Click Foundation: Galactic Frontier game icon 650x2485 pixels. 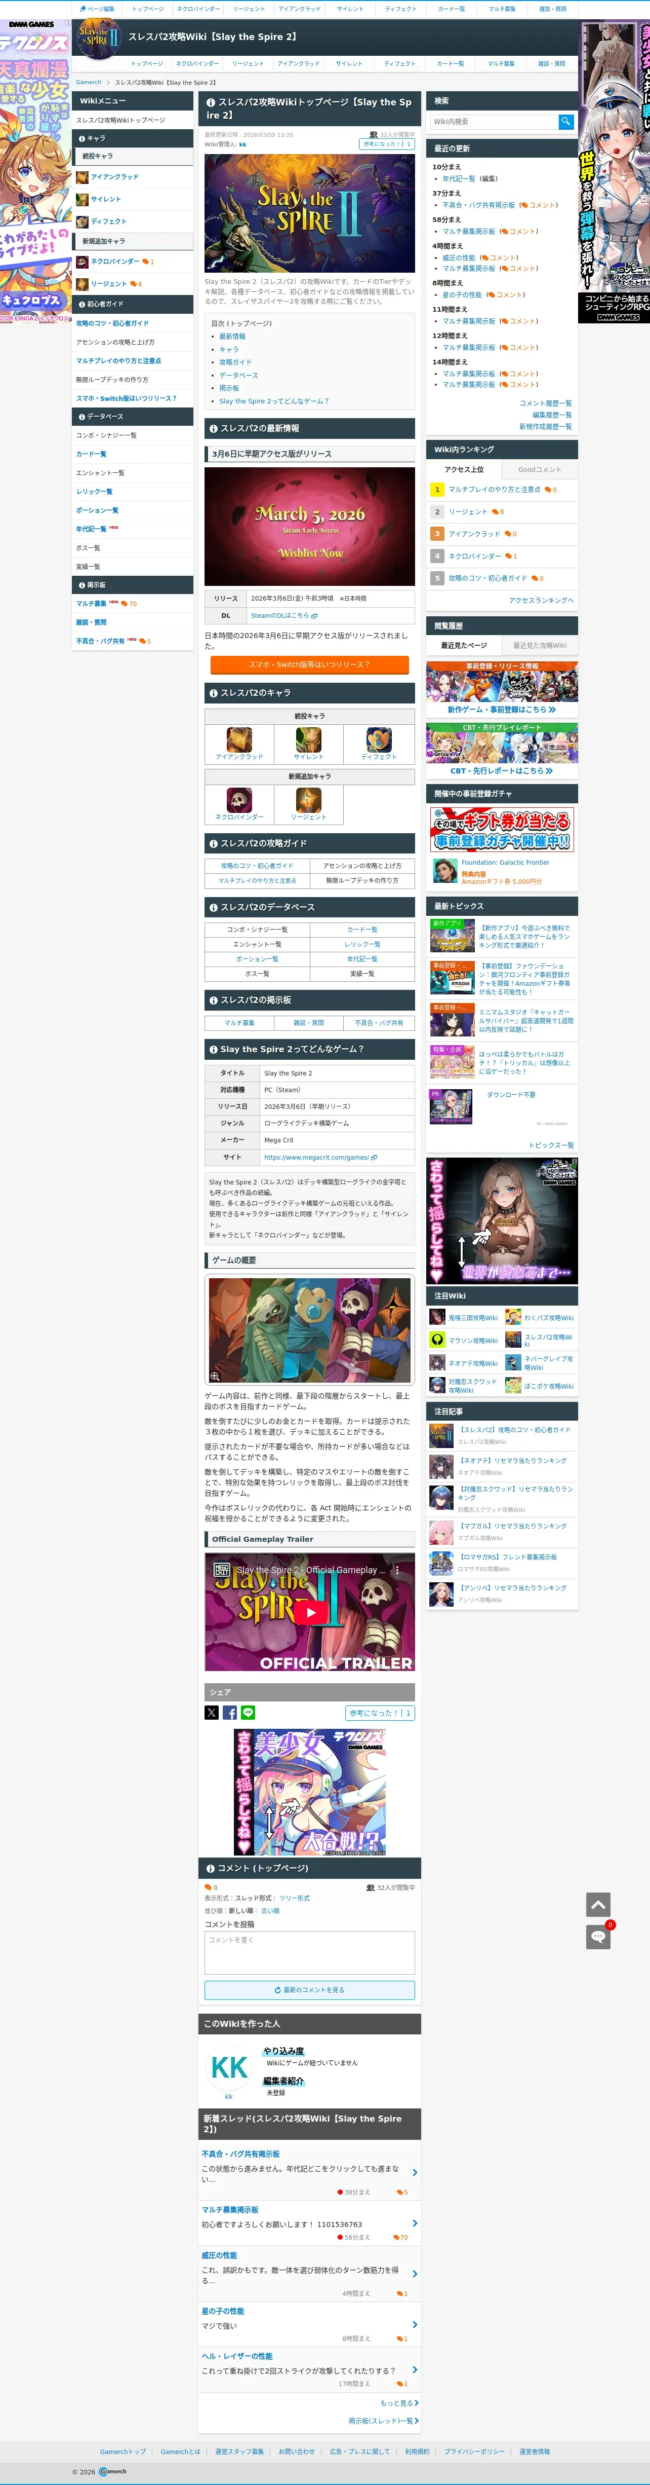tap(445, 870)
